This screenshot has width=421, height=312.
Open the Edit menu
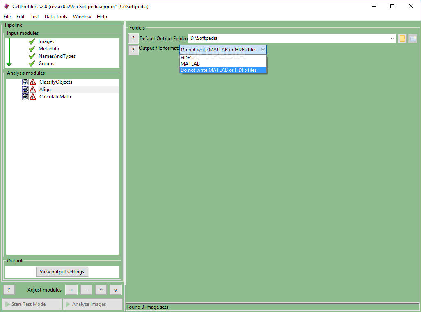click(x=21, y=17)
